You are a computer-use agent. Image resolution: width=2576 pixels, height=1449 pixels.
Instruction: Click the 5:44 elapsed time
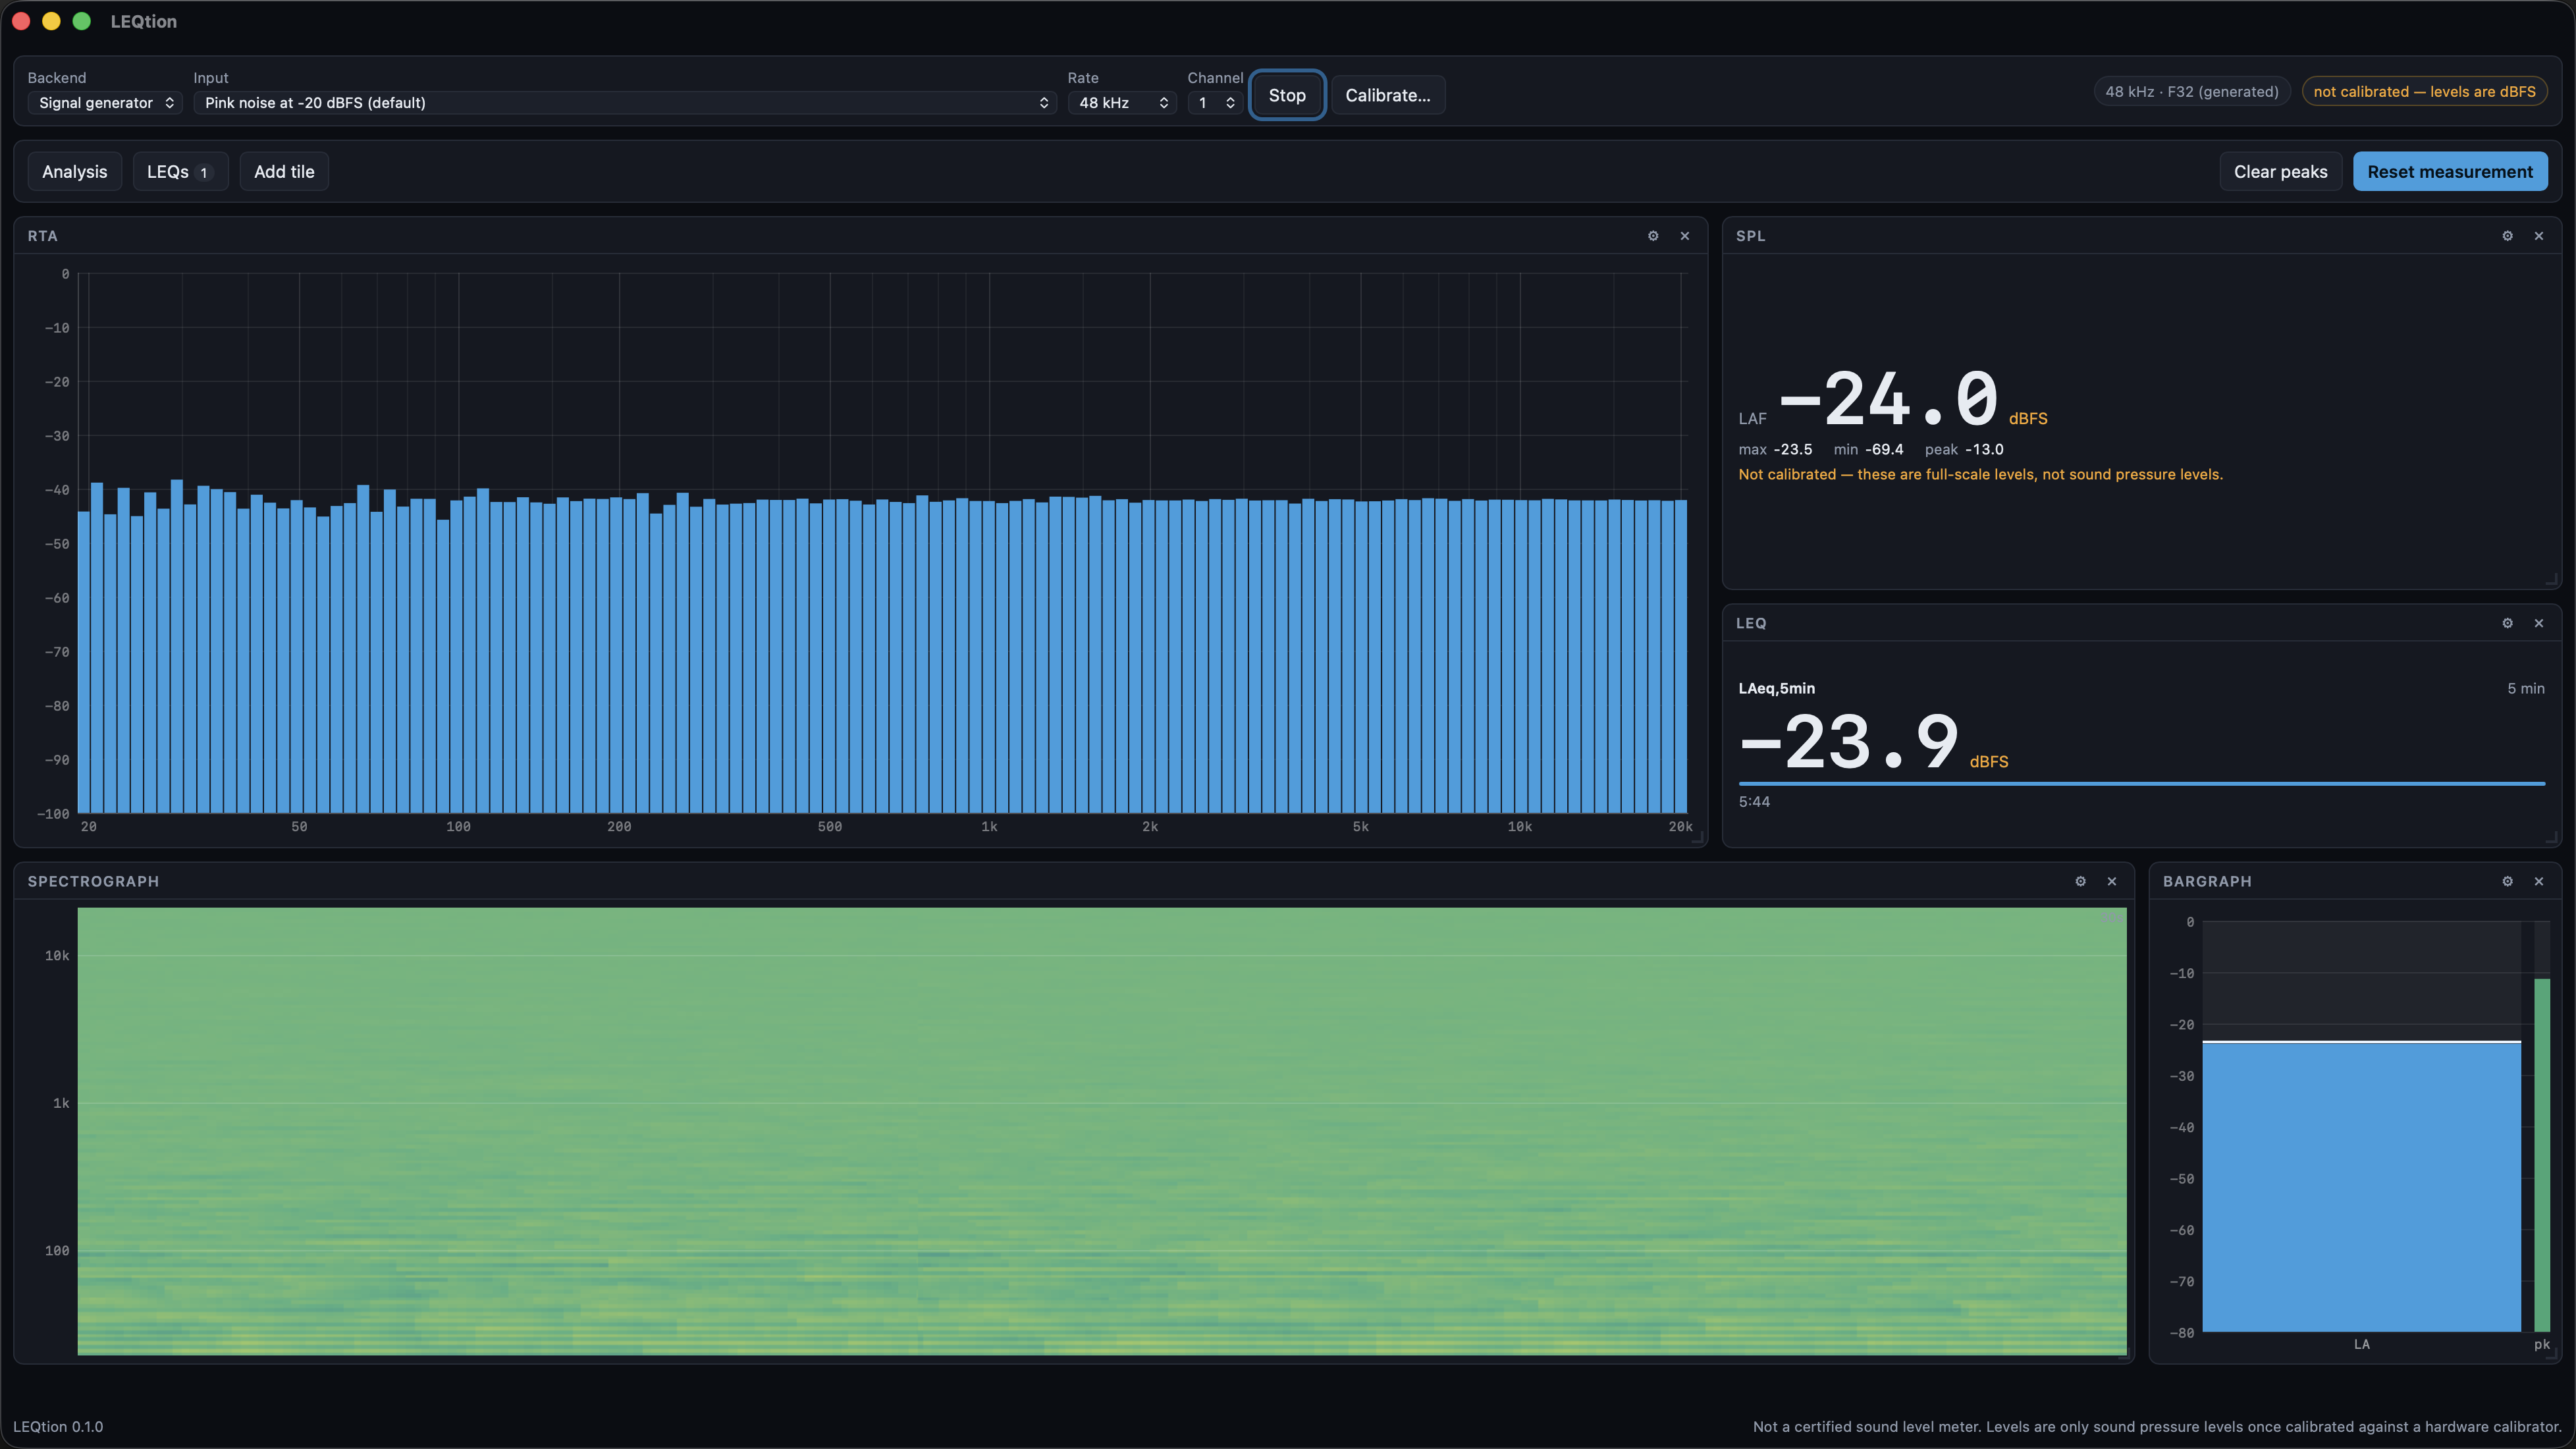(1754, 802)
